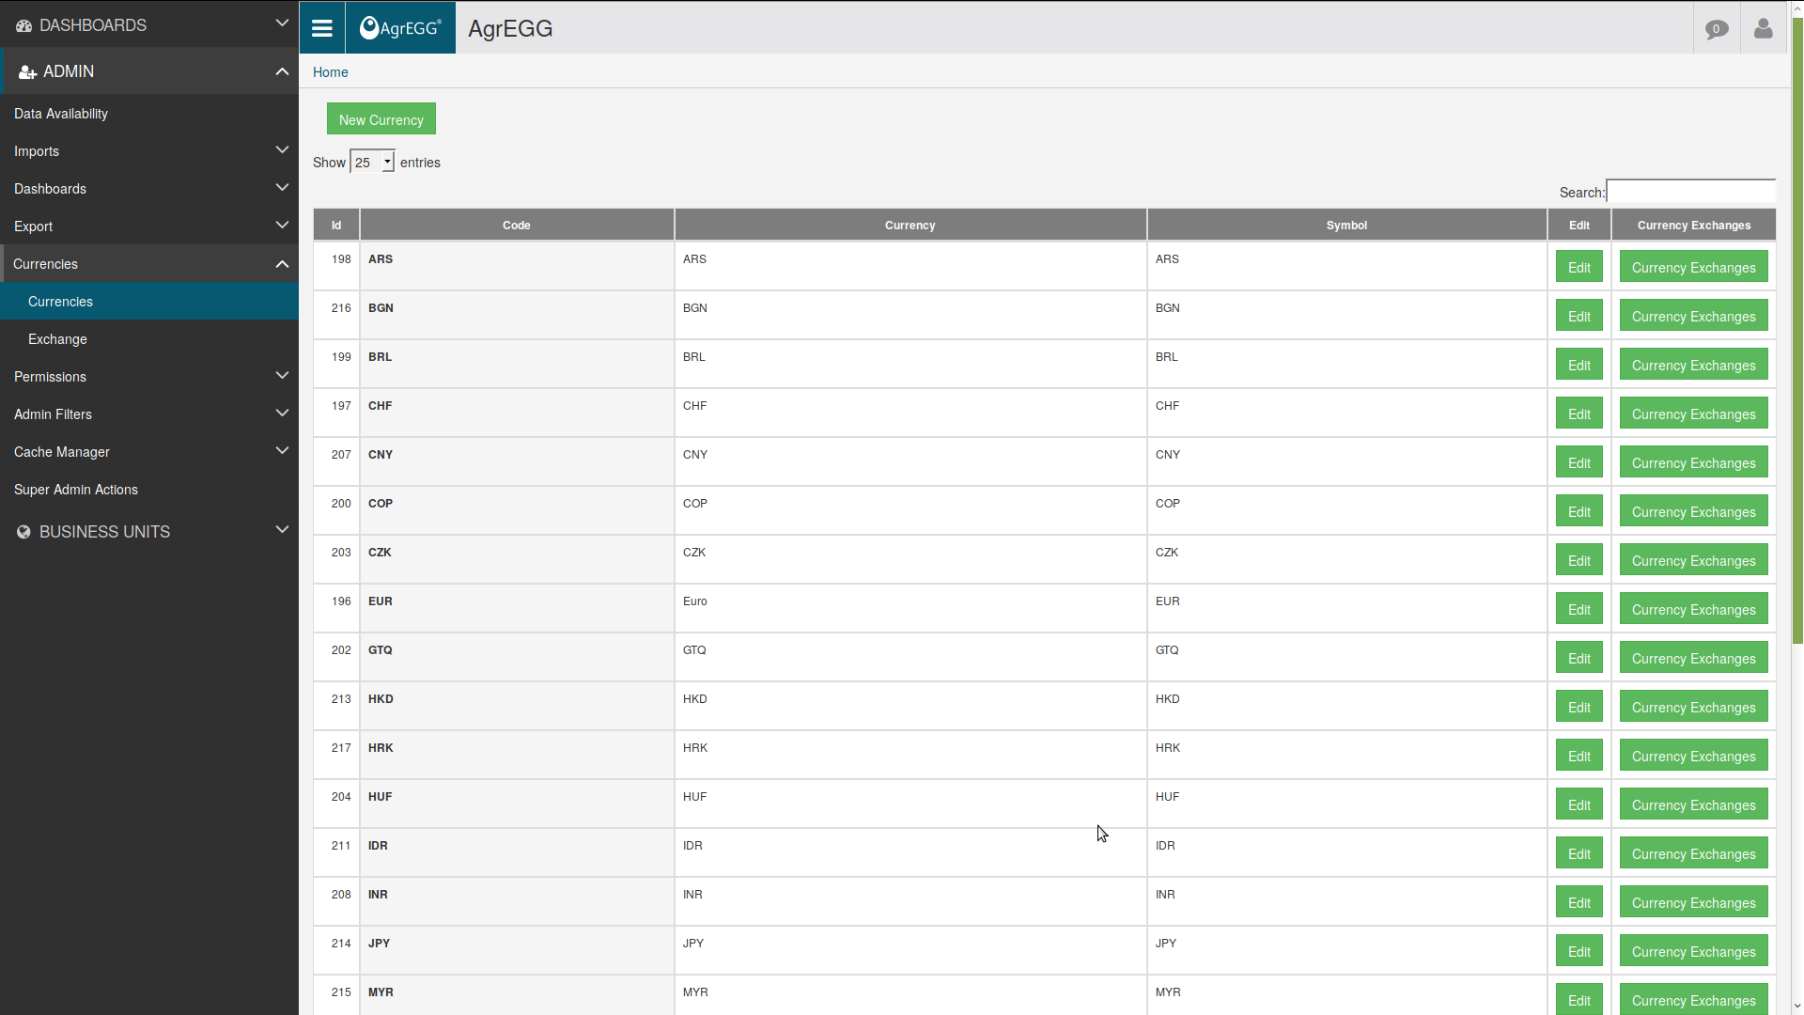Click the 'INR' symbol cell
Screen dimensions: 1804x1015
tap(1347, 901)
